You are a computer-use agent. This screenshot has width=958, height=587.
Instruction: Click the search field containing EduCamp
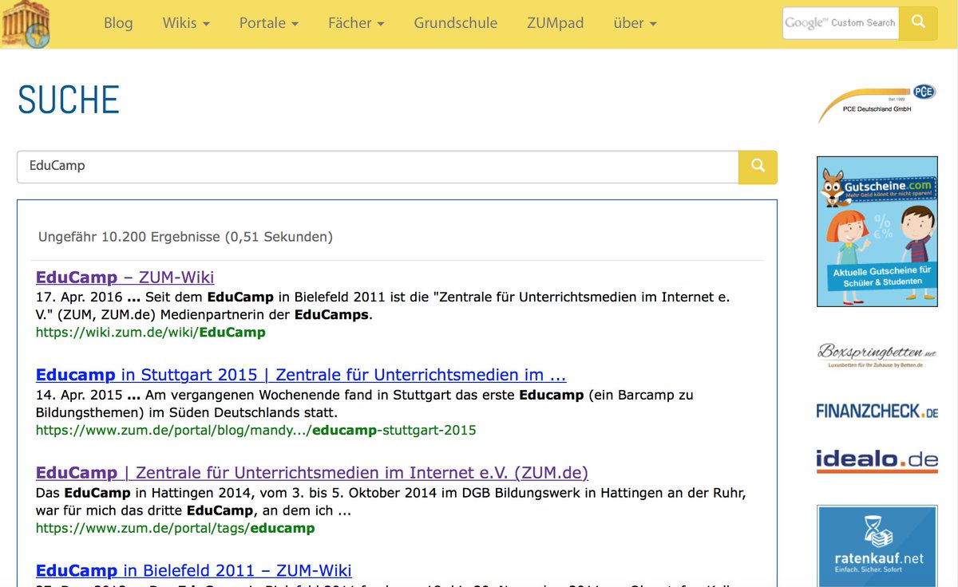point(378,167)
